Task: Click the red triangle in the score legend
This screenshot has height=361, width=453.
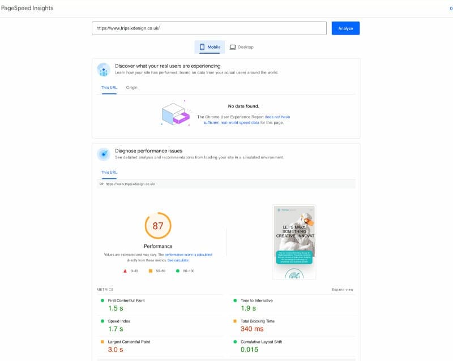Action: (x=124, y=270)
